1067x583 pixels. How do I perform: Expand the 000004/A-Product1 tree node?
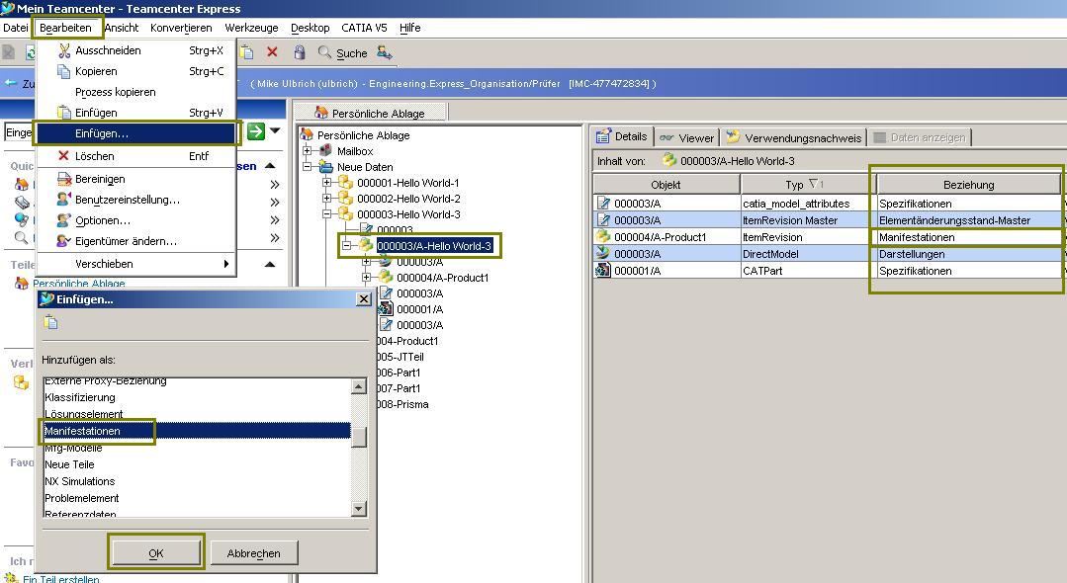pyautogui.click(x=366, y=277)
